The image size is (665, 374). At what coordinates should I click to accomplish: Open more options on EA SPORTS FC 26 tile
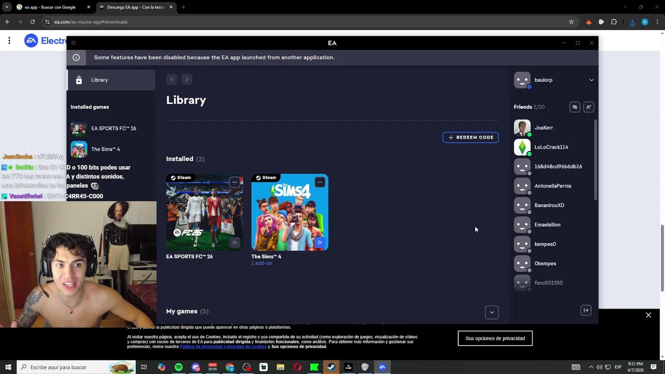235,182
